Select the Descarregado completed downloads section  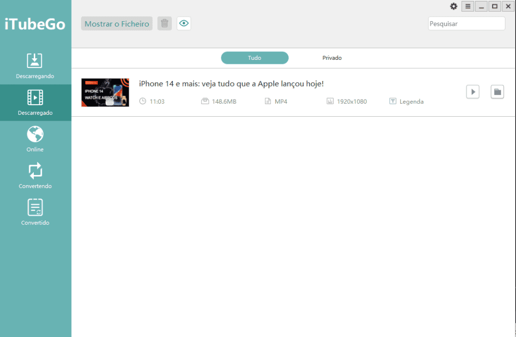point(35,102)
